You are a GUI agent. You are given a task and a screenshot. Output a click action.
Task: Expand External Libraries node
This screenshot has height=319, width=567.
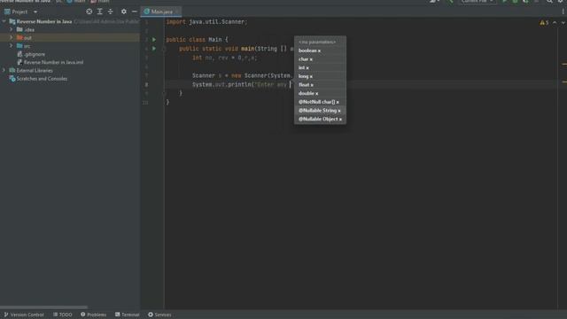[4, 70]
